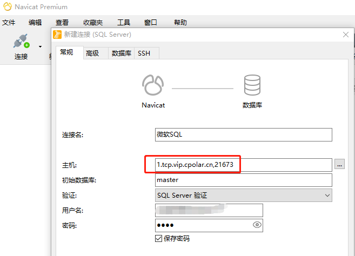355x256 pixels.
Task: Click the host address input field
Action: (x=244, y=165)
